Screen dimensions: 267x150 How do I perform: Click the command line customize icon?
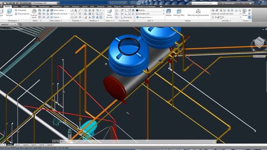coord(58,141)
